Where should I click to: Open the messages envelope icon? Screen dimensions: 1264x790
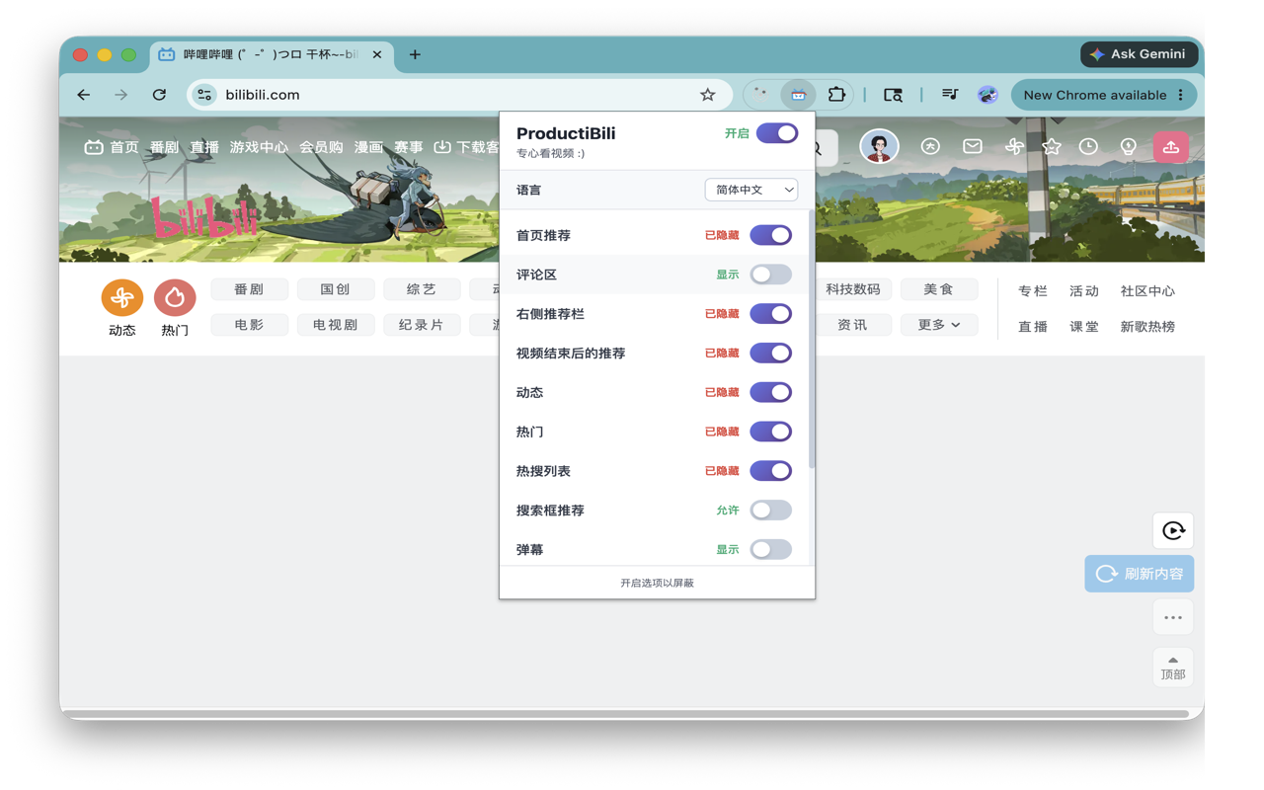973,146
